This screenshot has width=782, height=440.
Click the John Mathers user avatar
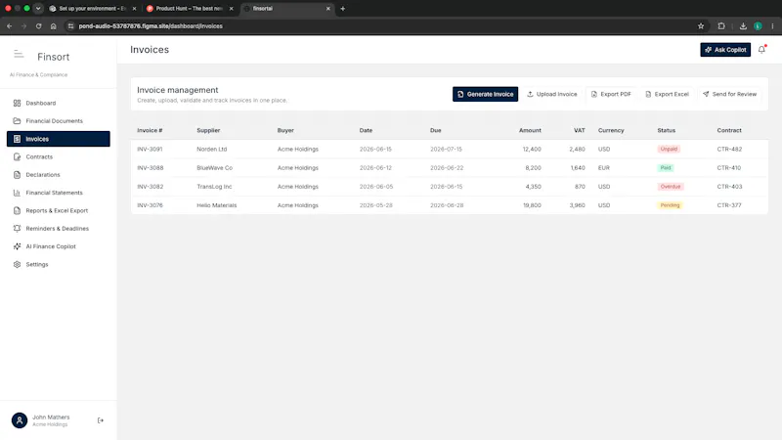pyautogui.click(x=20, y=420)
